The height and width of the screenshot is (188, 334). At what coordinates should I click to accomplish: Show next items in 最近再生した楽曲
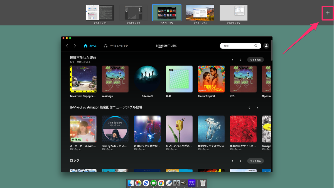coord(241,60)
